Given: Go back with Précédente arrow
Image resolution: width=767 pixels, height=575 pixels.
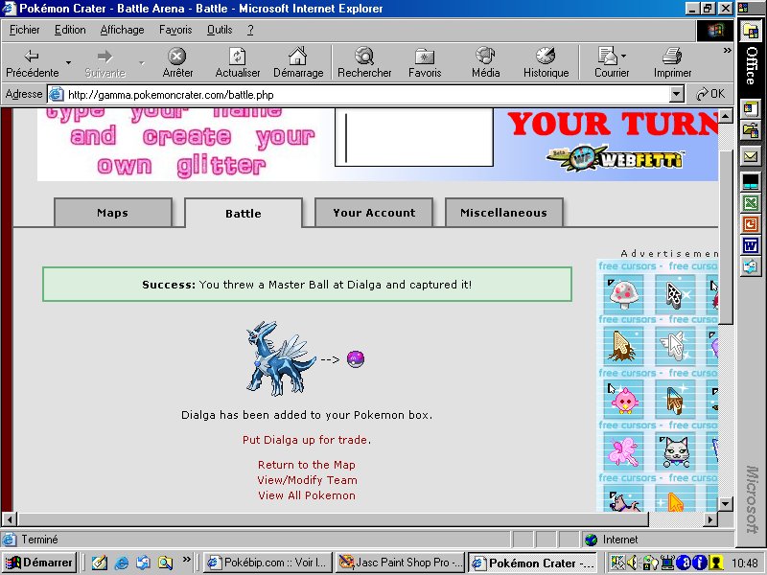Looking at the screenshot, I should (x=32, y=57).
